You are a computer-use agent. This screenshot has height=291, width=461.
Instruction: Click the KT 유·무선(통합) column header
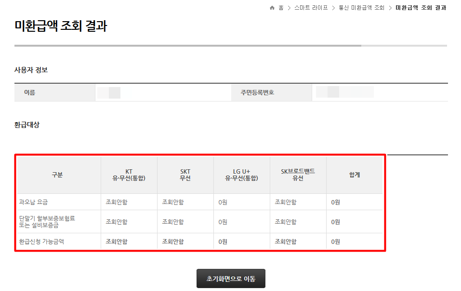pos(129,175)
